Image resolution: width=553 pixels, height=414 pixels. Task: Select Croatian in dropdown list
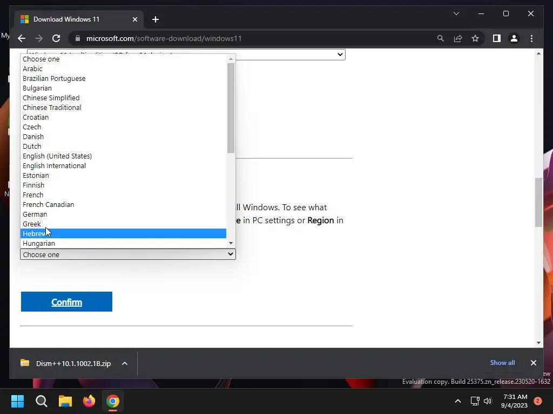tap(123, 117)
